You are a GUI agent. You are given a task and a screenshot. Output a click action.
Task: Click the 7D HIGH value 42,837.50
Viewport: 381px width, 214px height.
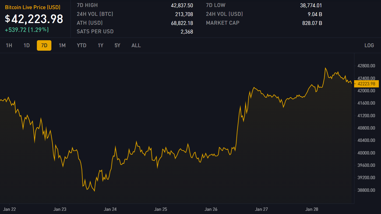pos(182,5)
